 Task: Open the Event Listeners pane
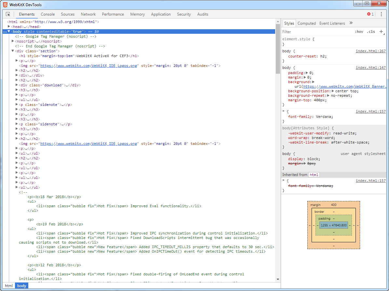tap(332, 23)
